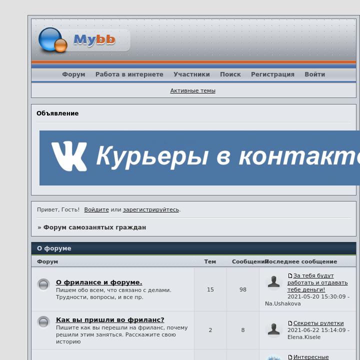Screen dimensions: 360x360
Task: Click avatar next to Elena.Kisele post
Action: (x=273, y=329)
